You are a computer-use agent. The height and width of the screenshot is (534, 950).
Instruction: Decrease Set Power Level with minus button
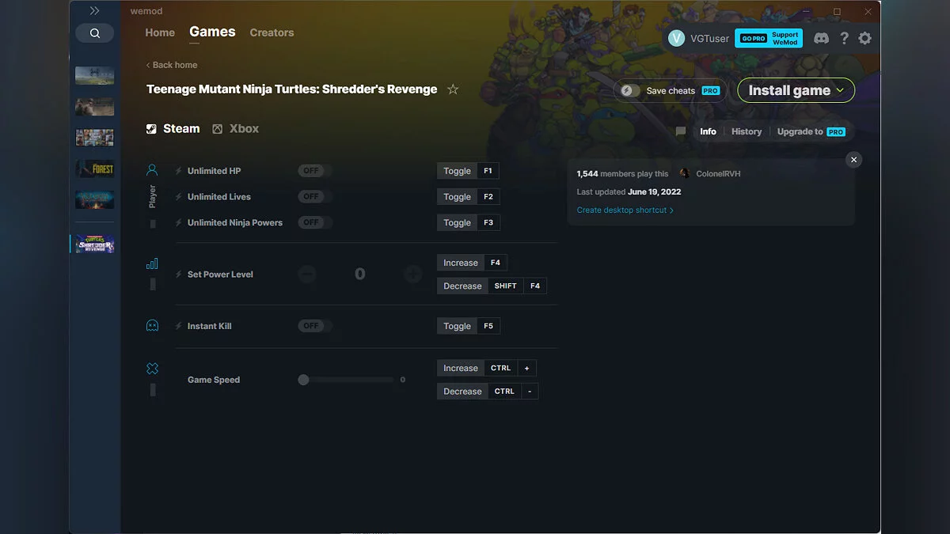307,275
